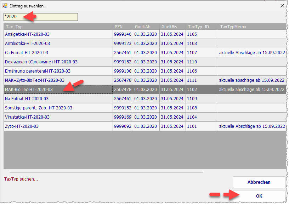Click PZN cell 9999100
The image size is (289, 205).
123,71
